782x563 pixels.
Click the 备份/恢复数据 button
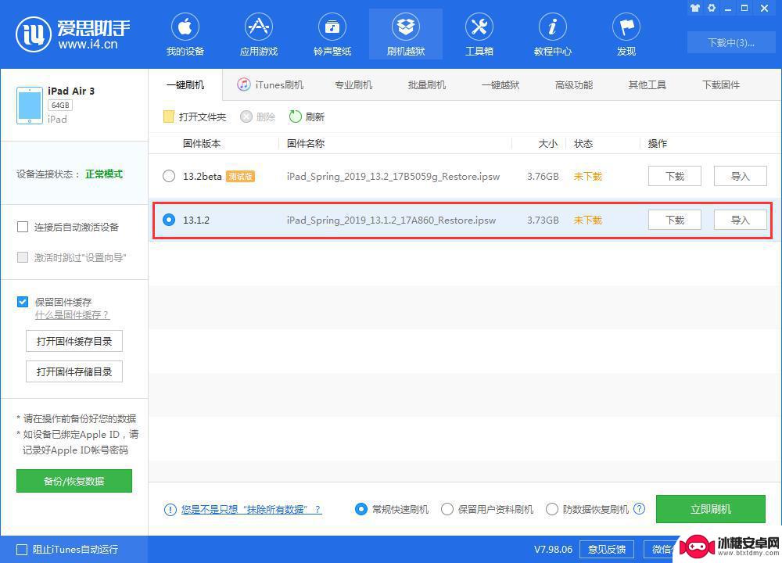click(x=74, y=481)
